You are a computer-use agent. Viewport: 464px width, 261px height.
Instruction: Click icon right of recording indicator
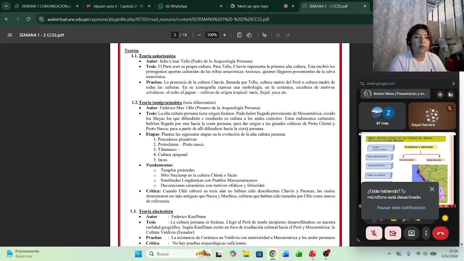pyautogui.click(x=450, y=94)
